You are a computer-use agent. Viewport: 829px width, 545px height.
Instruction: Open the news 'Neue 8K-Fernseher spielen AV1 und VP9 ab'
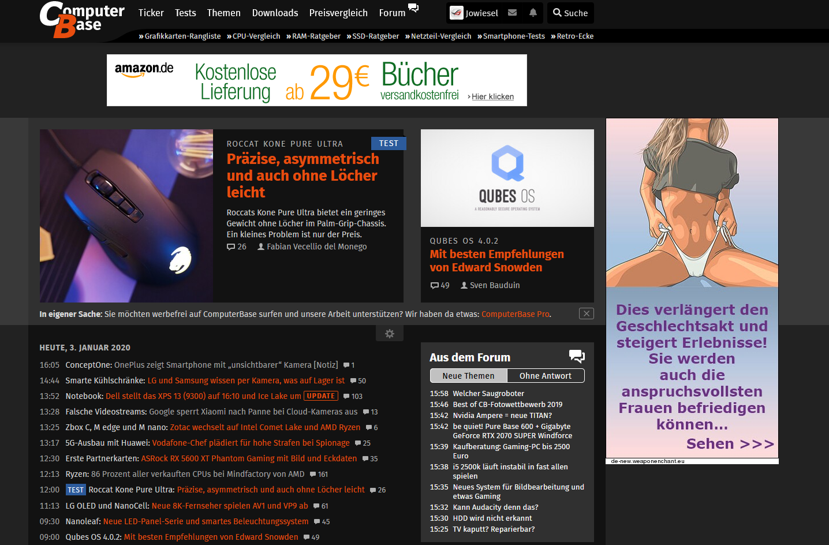230,506
